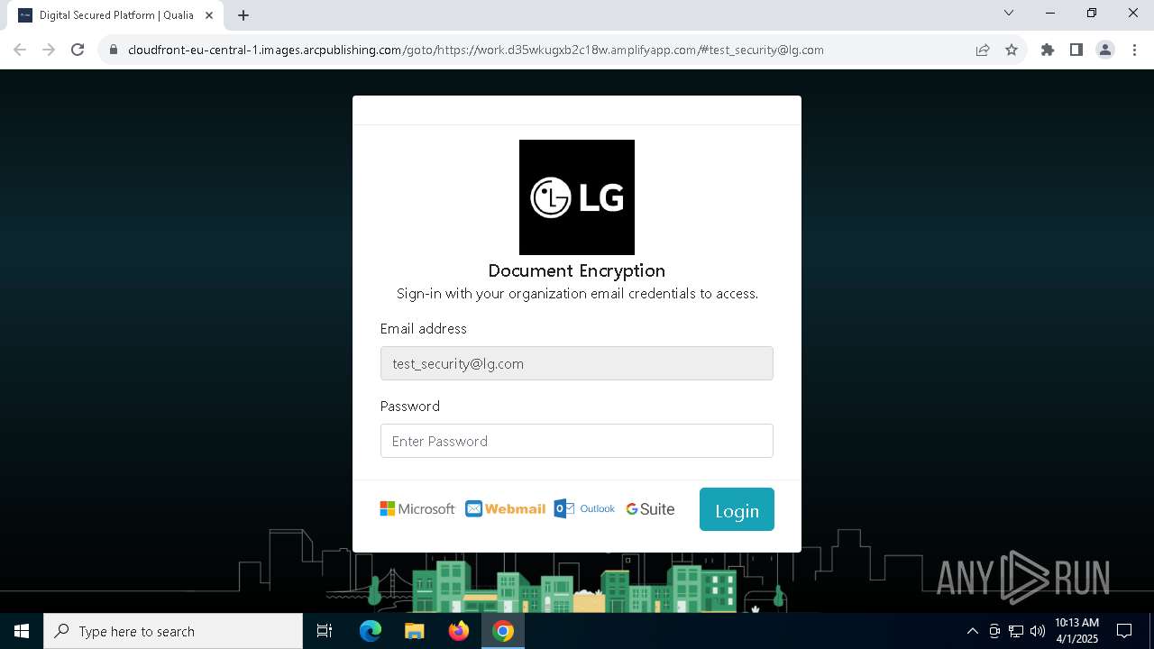Viewport: 1154px width, 649px height.
Task: Click the browser forward arrow
Action: tap(49, 50)
